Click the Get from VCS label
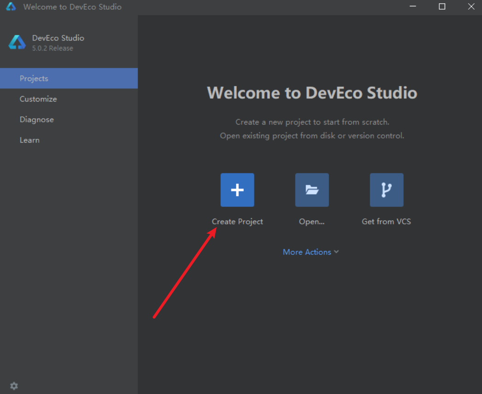482x394 pixels. pyautogui.click(x=386, y=222)
